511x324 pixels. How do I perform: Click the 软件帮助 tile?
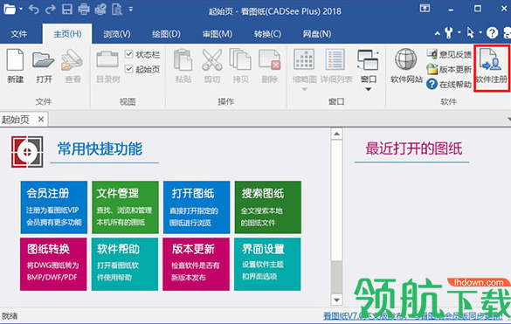click(x=125, y=264)
